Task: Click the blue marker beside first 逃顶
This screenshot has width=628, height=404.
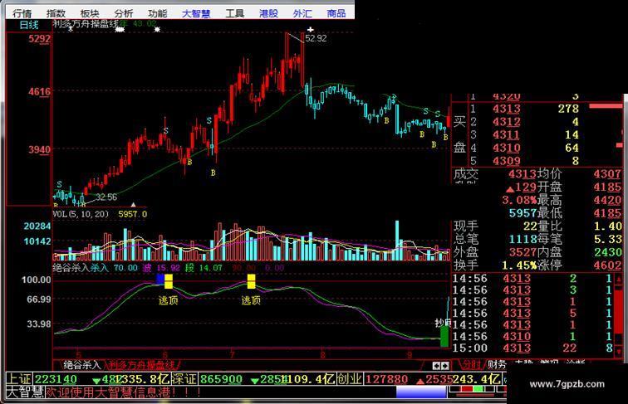Action: coord(160,280)
